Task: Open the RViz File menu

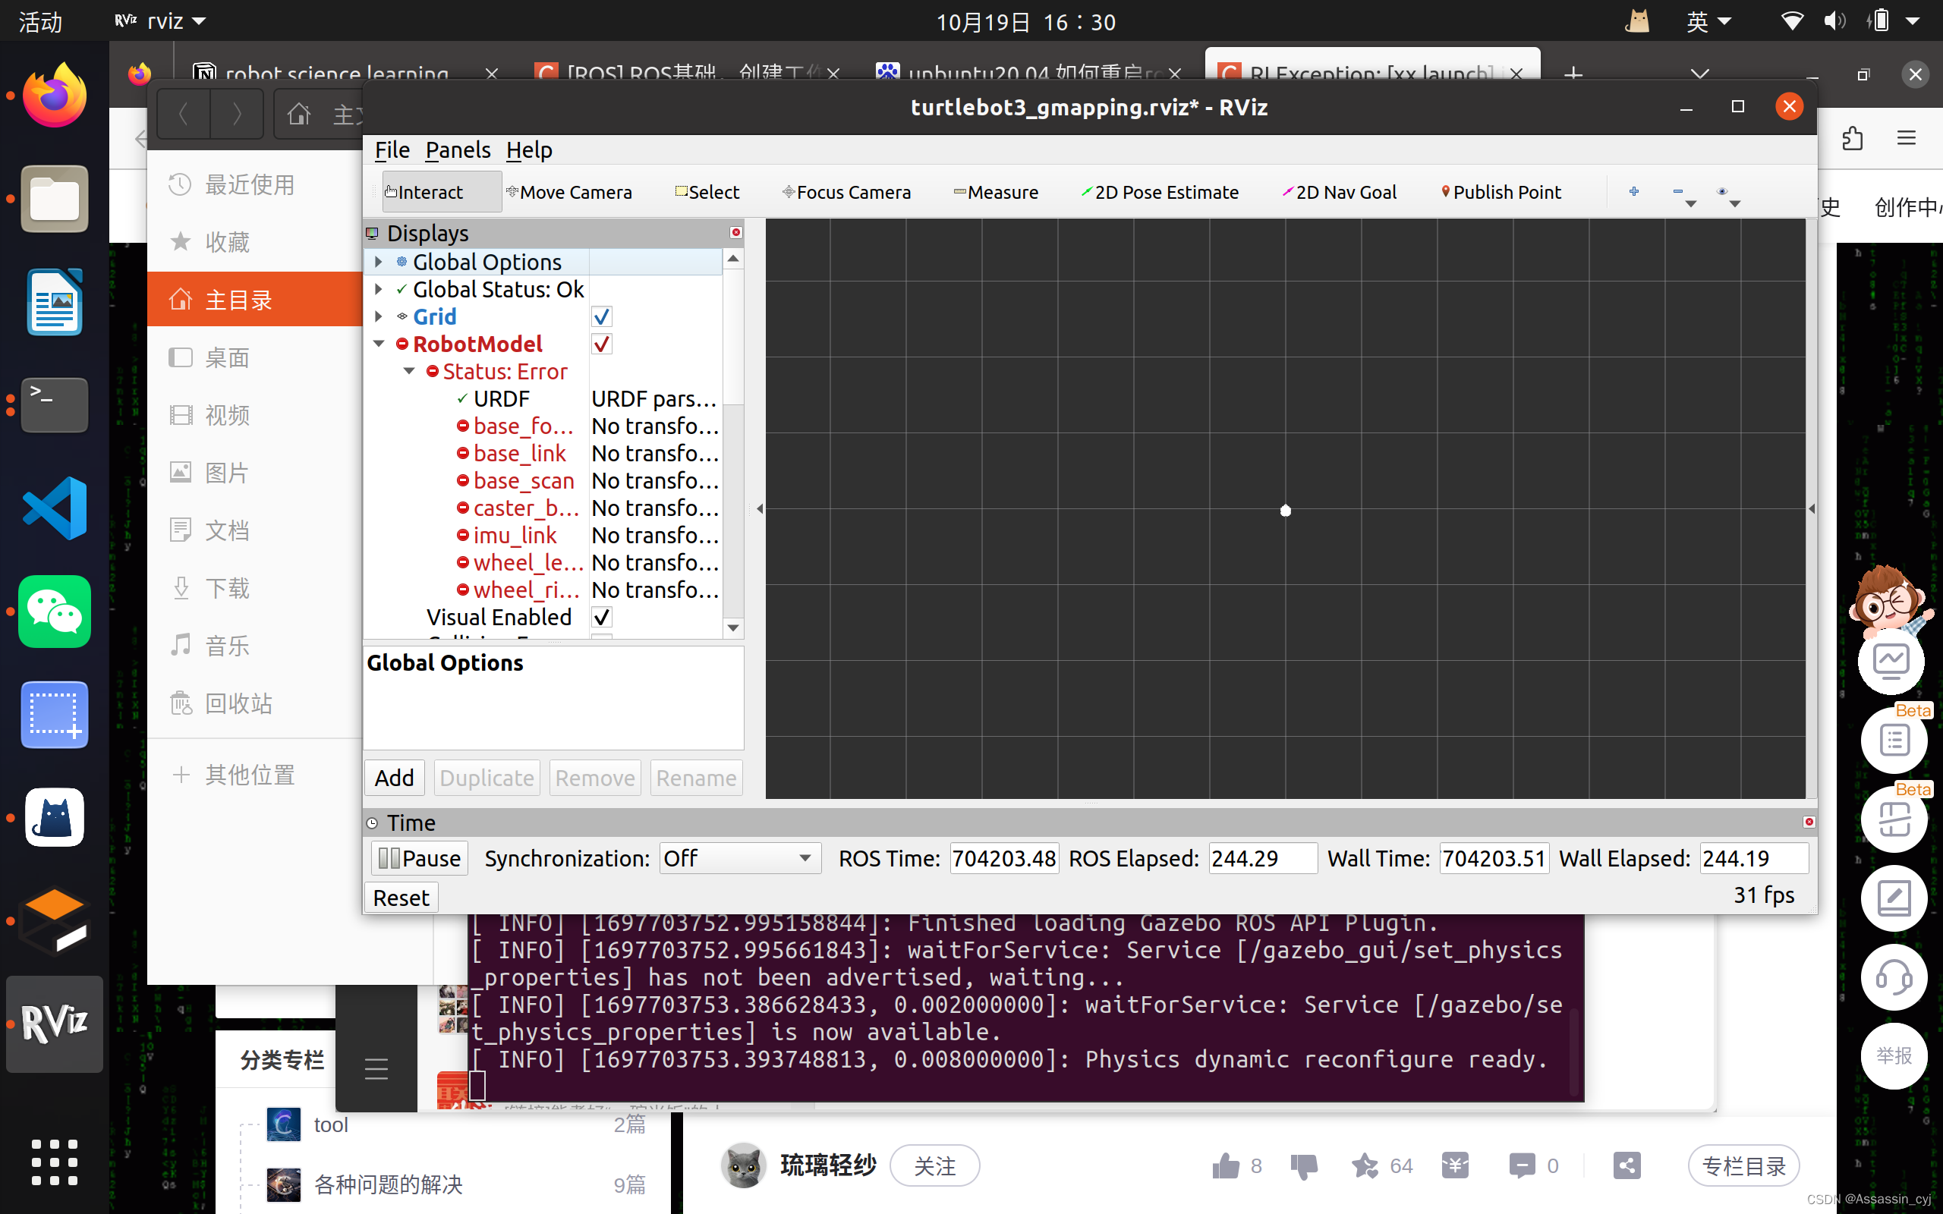Action: tap(392, 149)
